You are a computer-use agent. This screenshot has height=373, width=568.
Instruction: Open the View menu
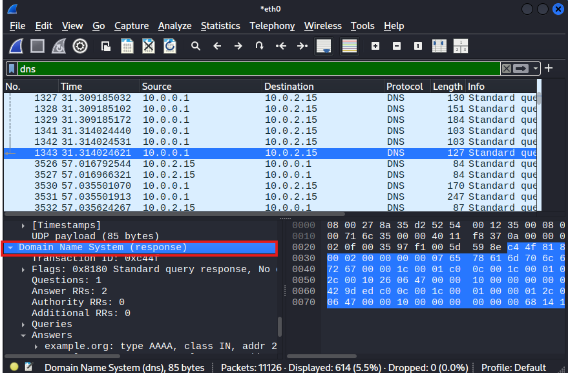tap(72, 26)
